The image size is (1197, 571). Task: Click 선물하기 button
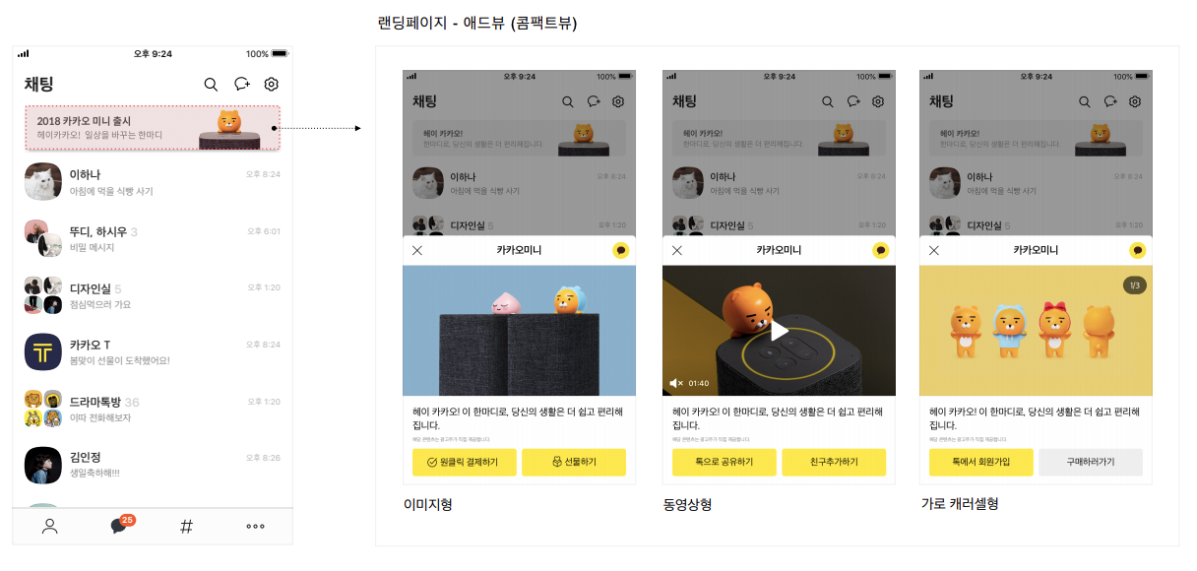(574, 462)
